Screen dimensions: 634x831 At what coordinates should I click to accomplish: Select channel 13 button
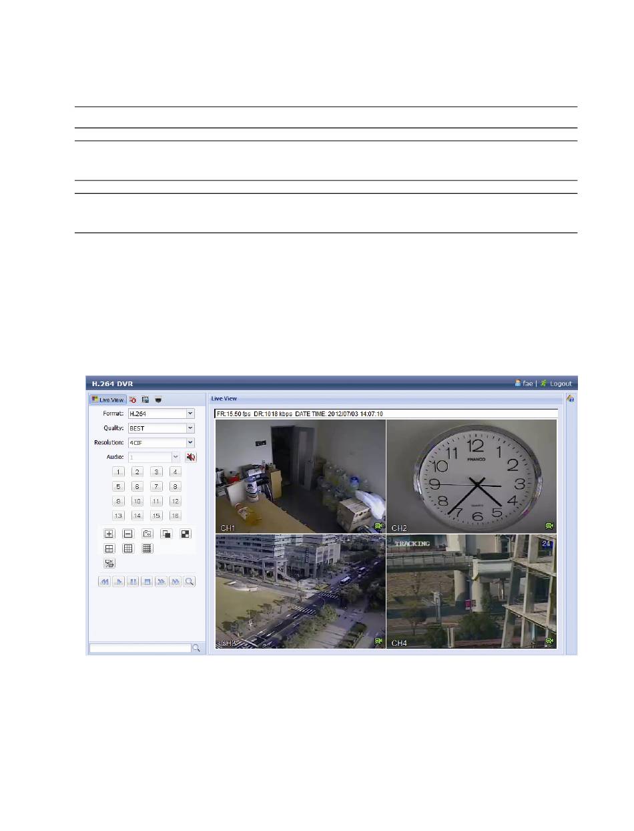tap(118, 516)
